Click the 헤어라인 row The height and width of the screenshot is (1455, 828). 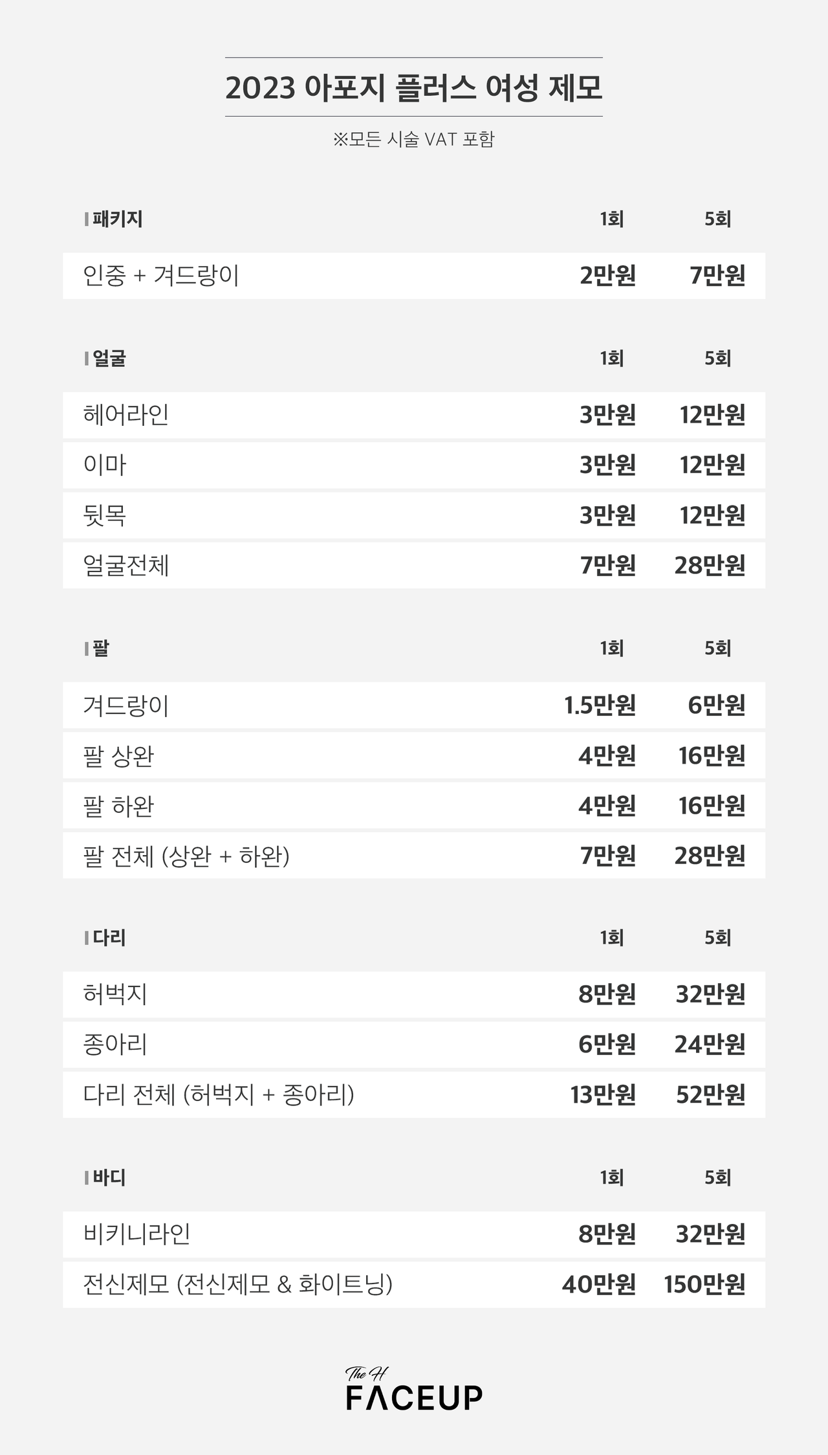coord(414,415)
